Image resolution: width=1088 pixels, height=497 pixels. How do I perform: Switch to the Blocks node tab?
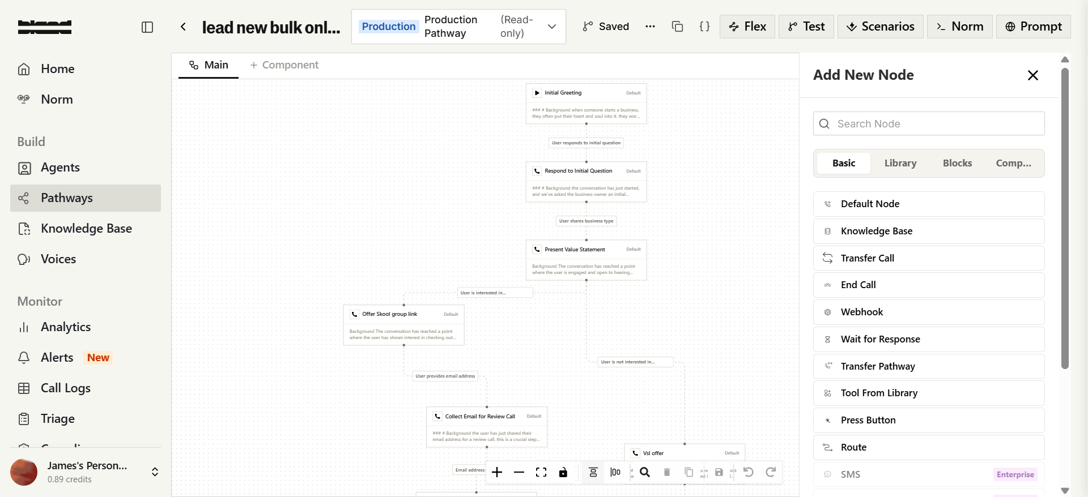[957, 163]
